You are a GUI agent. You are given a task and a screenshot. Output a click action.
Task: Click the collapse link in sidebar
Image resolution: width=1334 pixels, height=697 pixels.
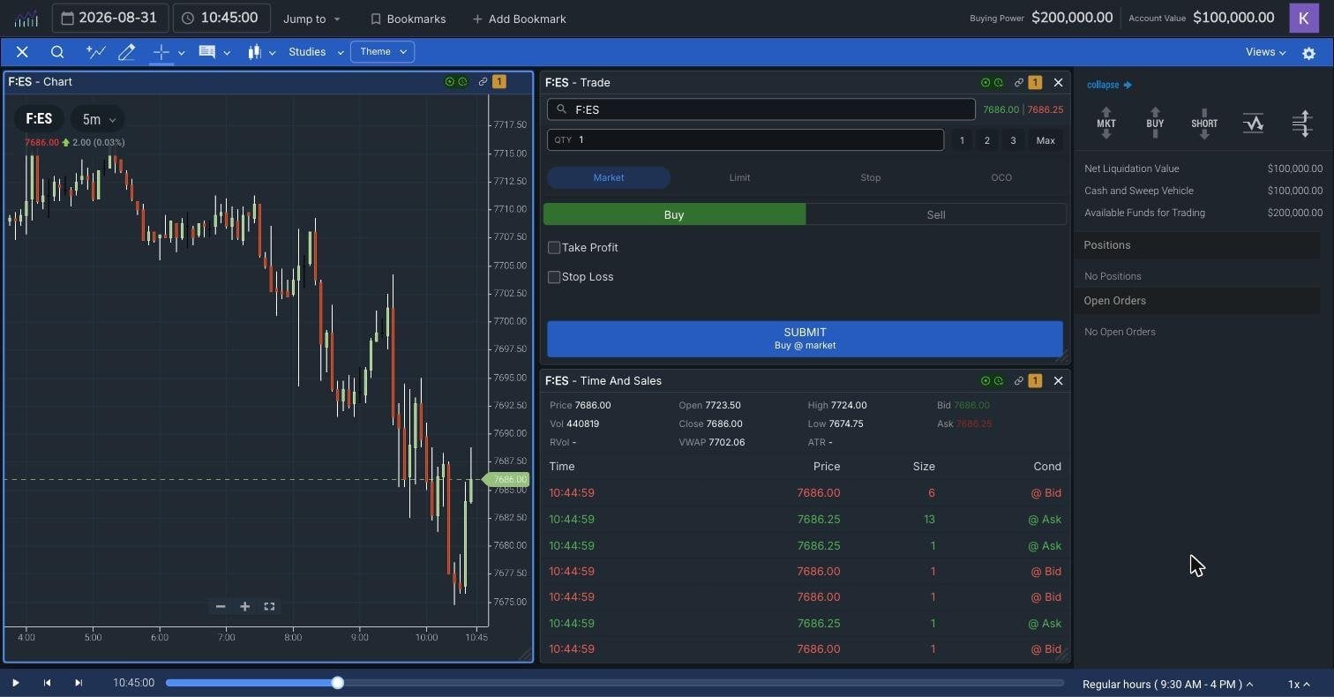point(1109,85)
